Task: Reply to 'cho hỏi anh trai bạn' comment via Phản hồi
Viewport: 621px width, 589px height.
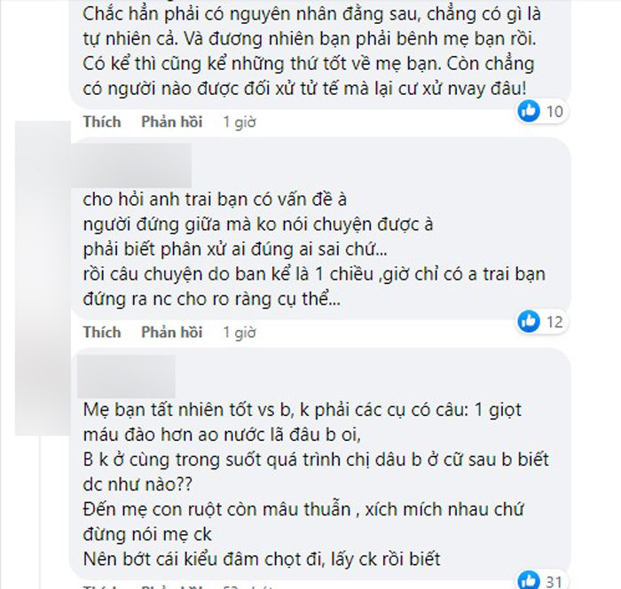Action: [x=171, y=333]
